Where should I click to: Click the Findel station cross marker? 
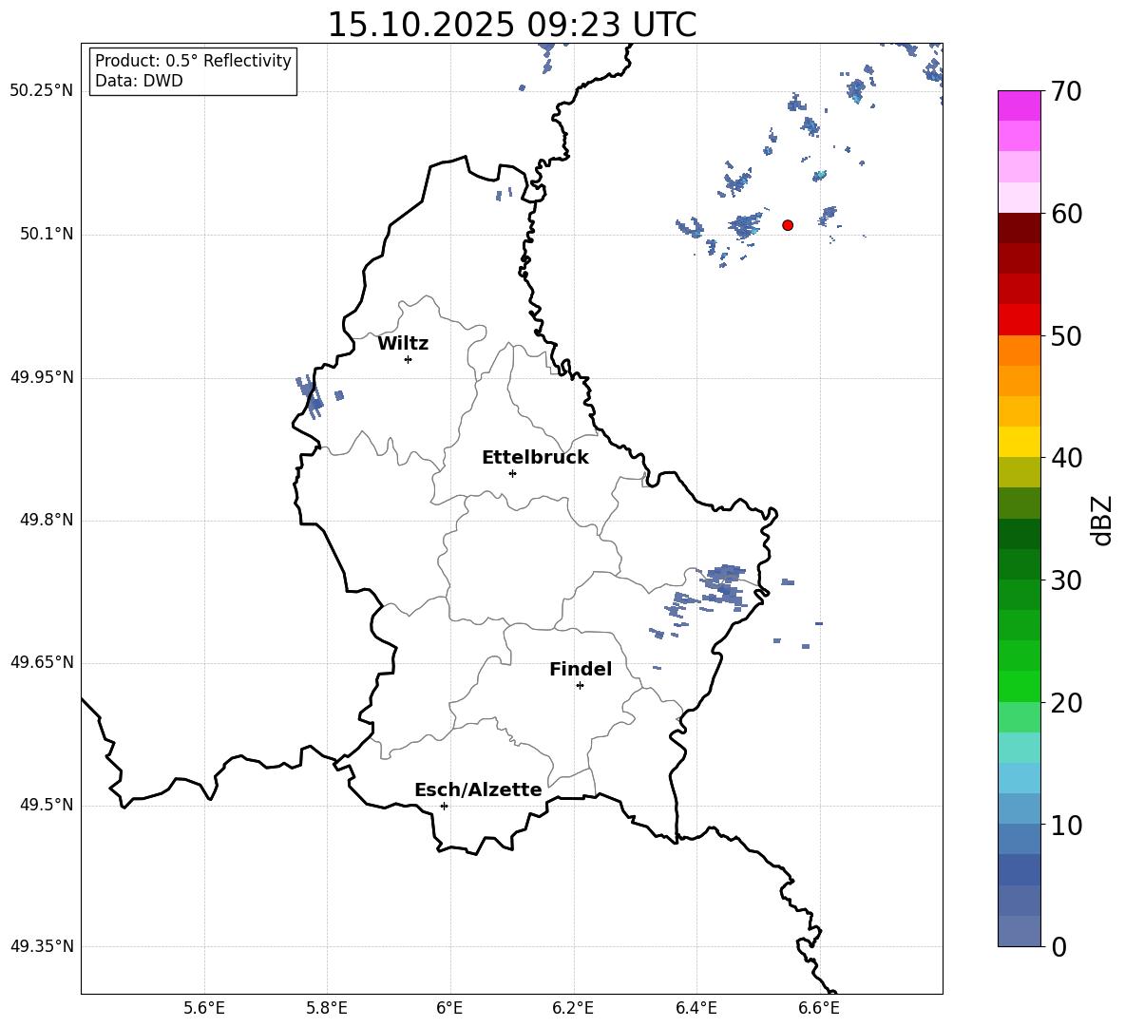coord(580,686)
